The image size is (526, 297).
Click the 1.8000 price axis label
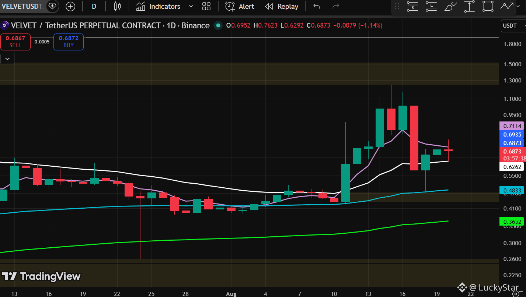(512, 44)
